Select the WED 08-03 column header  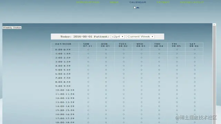141,45
